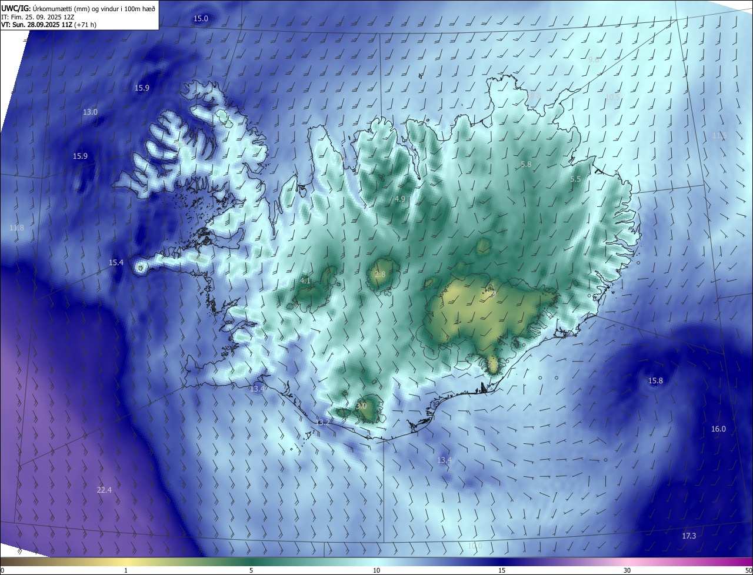Screen dimensions: 753x575
Task: Click the '17.3' value on the map
Action: coord(689,536)
